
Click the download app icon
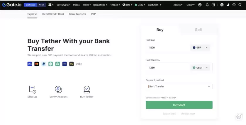[213, 5]
